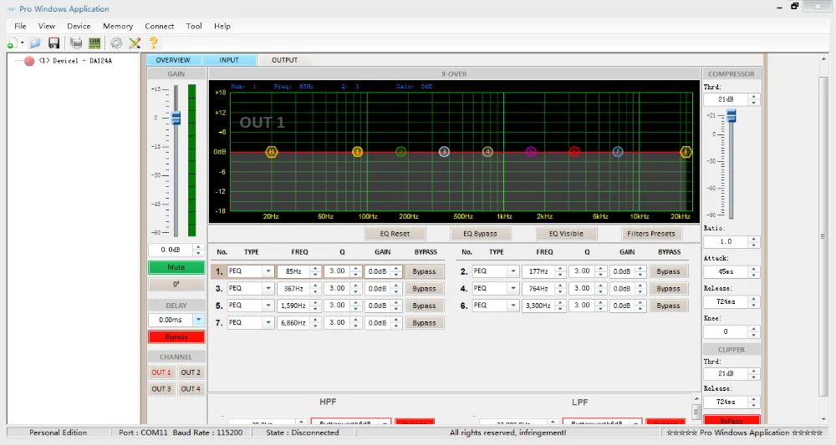Toggle the red DELAY Bypass button
Image resolution: width=836 pixels, height=445 pixels.
click(x=176, y=337)
